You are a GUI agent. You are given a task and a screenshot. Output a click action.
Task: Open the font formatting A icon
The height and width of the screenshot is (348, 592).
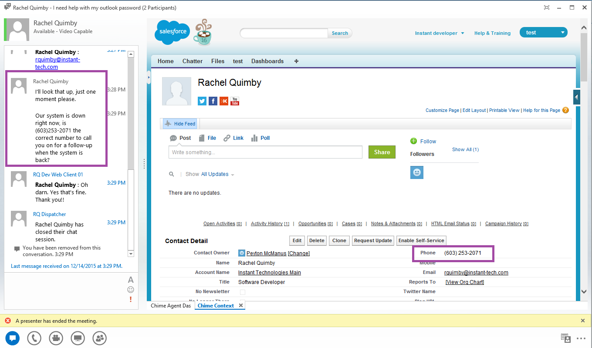131,280
